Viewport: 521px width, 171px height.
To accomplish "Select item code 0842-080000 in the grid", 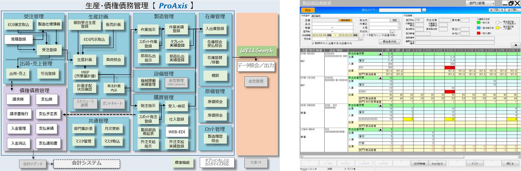I will click(x=308, y=105).
